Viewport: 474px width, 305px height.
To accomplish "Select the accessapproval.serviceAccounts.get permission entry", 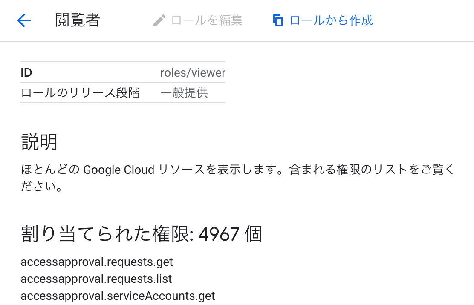I will (x=118, y=296).
